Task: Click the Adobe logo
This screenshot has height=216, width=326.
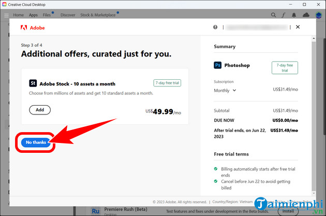Action: tap(33, 27)
